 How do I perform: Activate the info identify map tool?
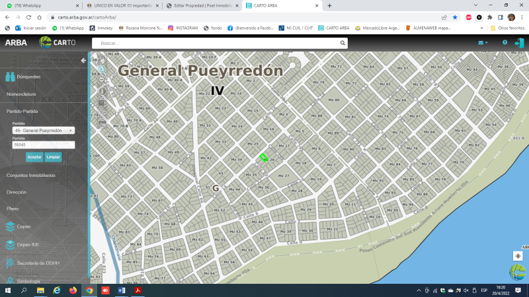[x=102, y=91]
